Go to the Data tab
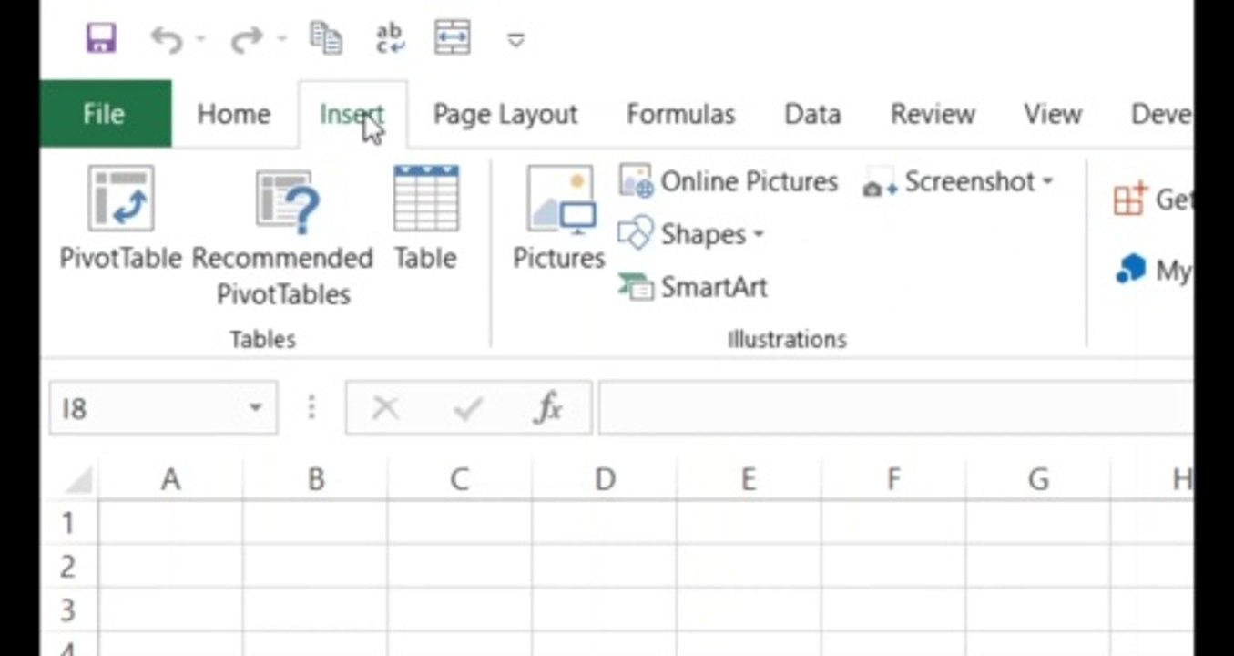This screenshot has width=1234, height=656. [x=812, y=114]
